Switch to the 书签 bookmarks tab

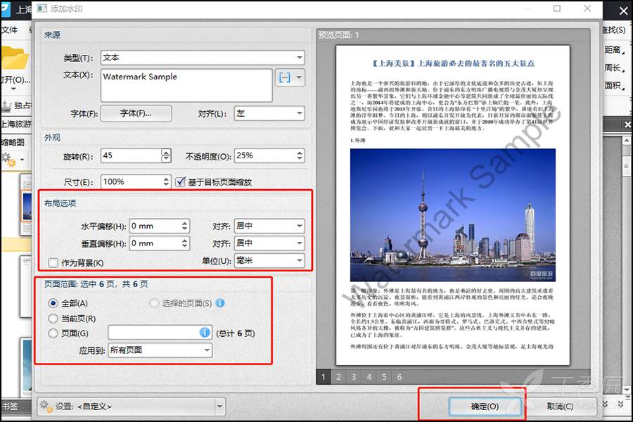pyautogui.click(x=10, y=406)
